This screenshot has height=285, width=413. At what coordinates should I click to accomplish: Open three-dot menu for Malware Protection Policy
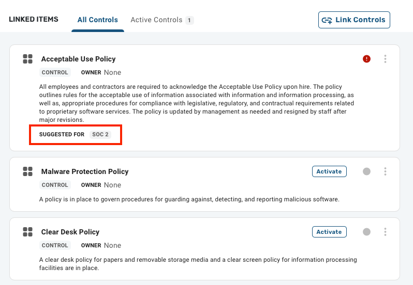pos(386,171)
